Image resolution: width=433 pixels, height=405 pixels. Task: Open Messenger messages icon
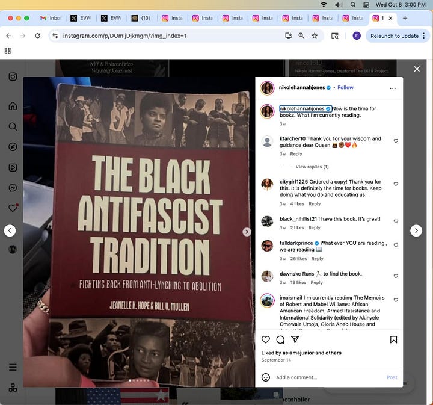(x=13, y=188)
